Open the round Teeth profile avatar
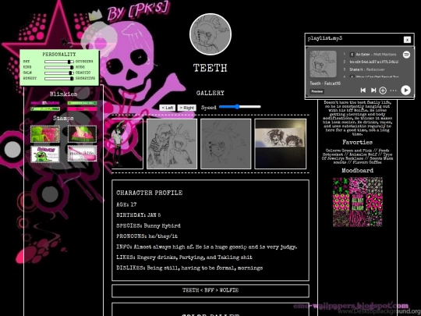 [210, 34]
